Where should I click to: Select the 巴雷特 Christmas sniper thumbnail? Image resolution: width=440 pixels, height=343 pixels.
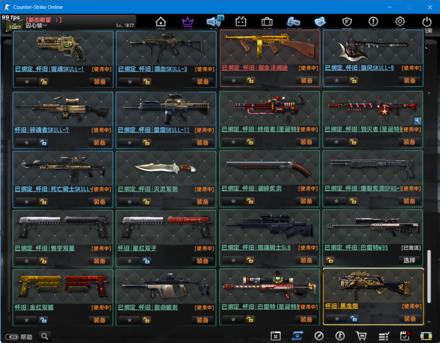click(x=270, y=286)
